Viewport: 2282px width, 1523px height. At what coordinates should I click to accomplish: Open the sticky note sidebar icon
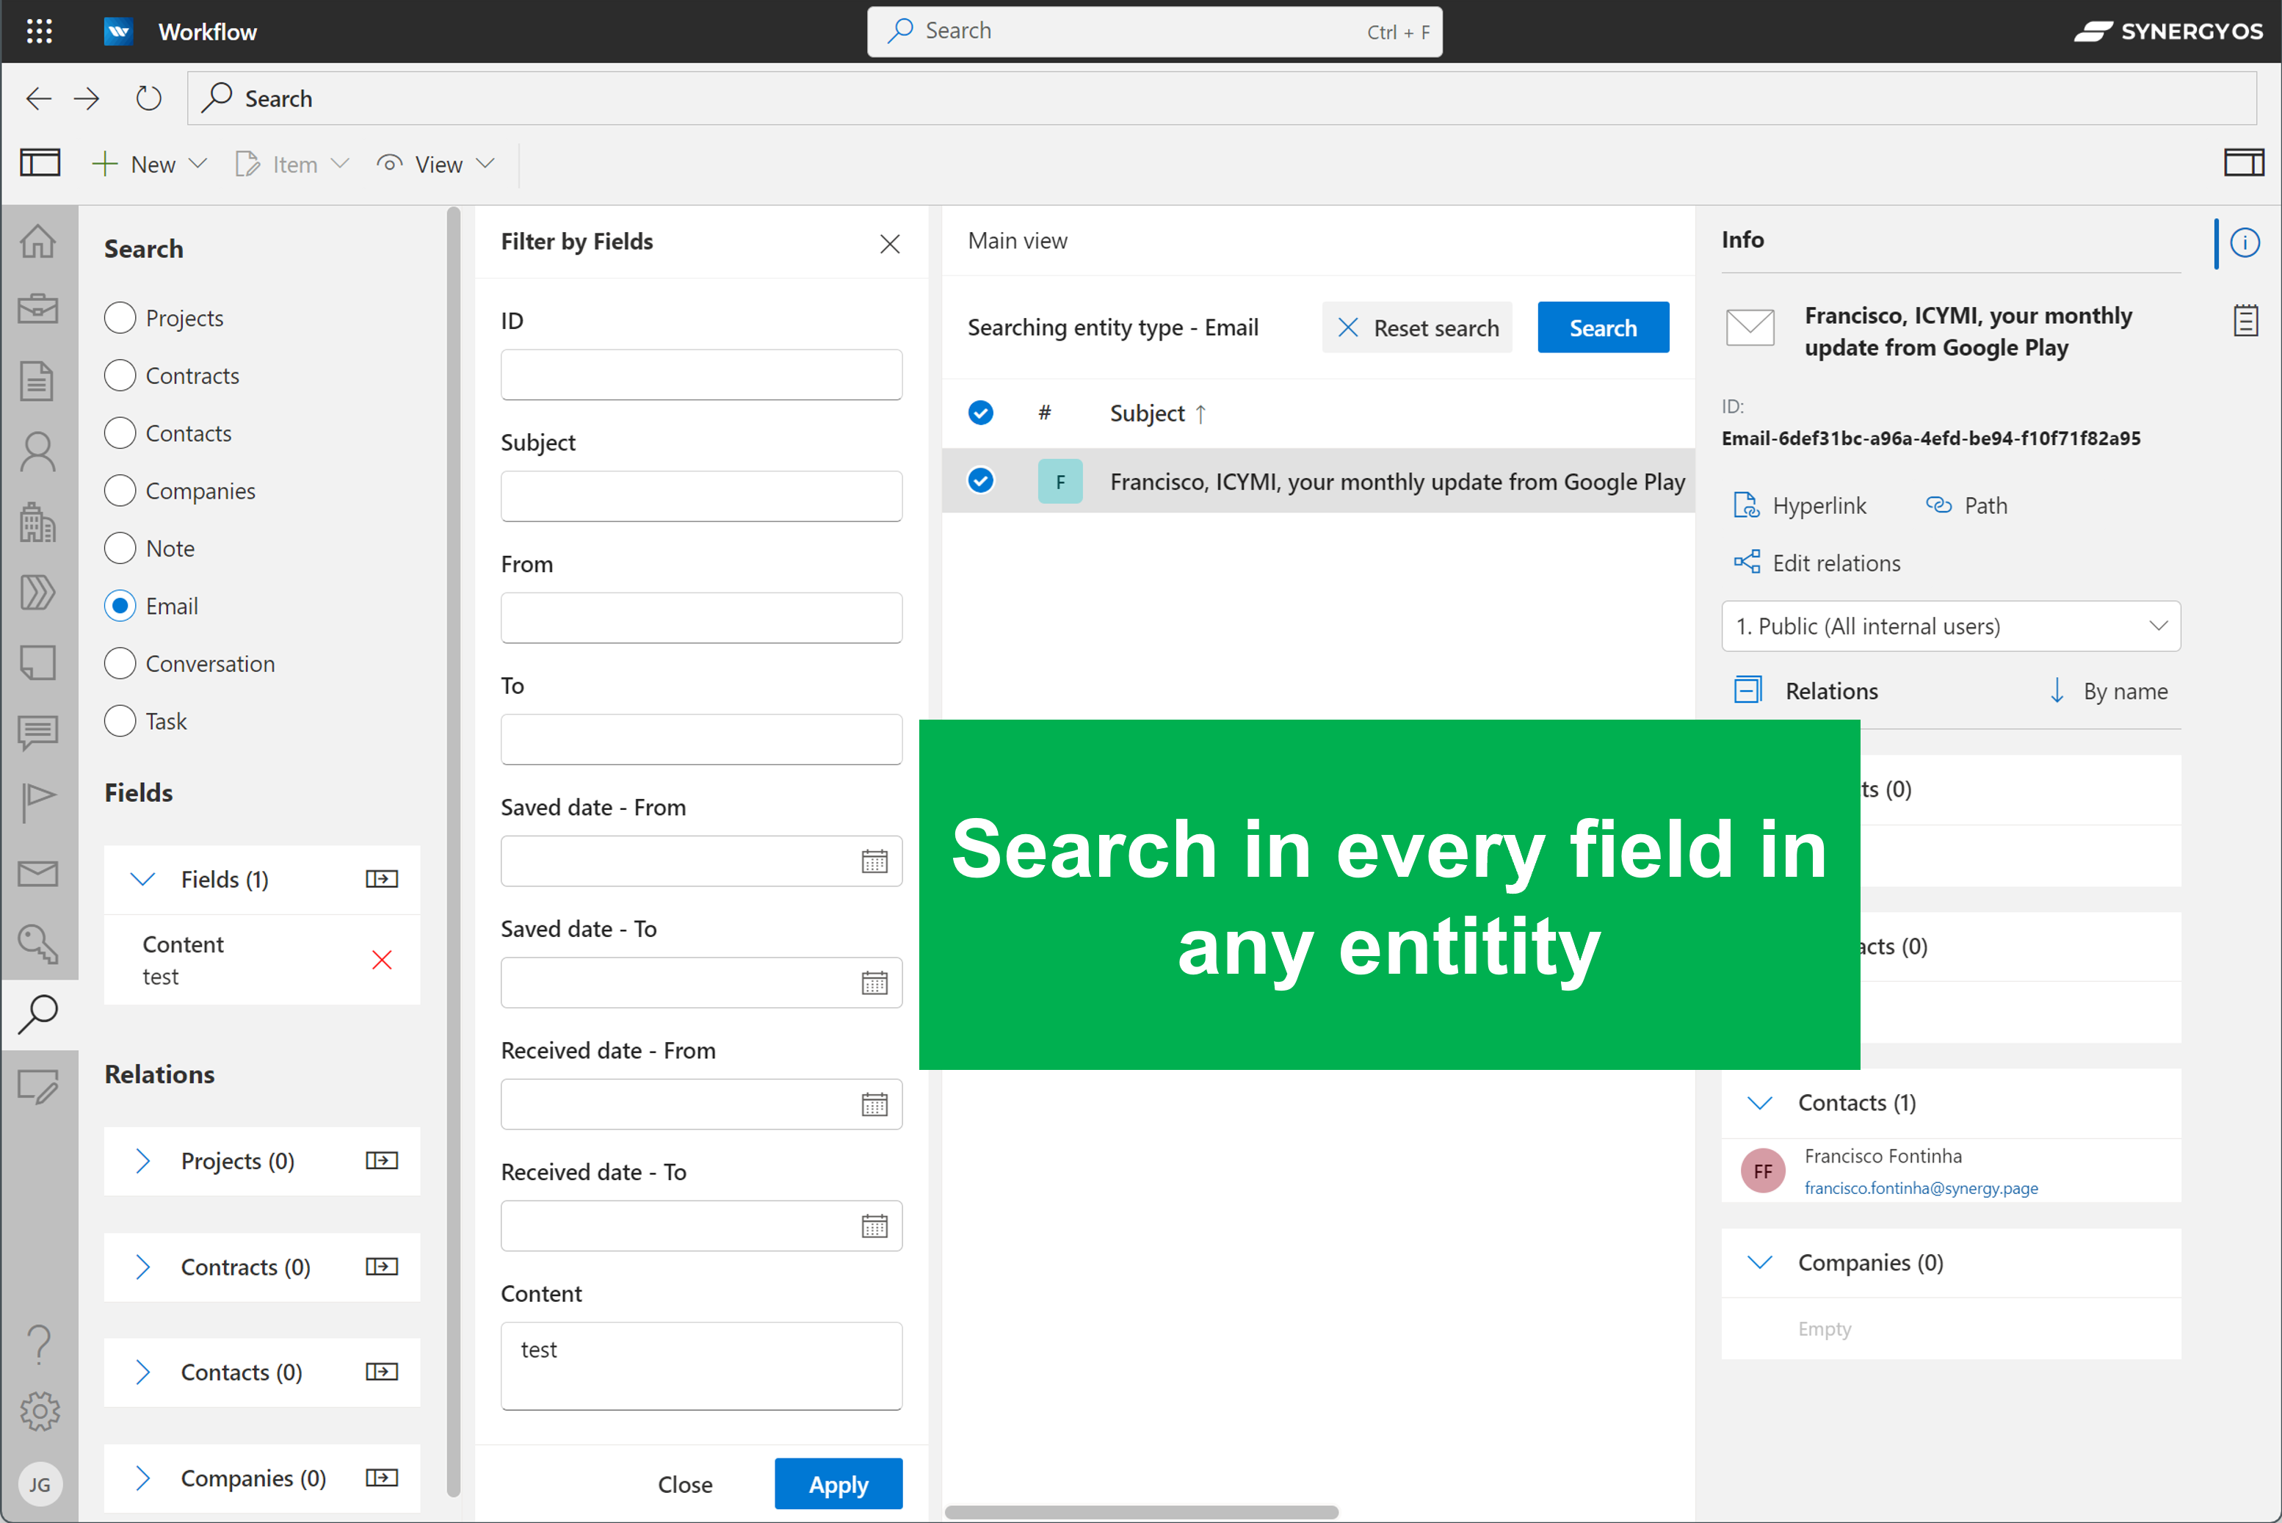pos(39,663)
